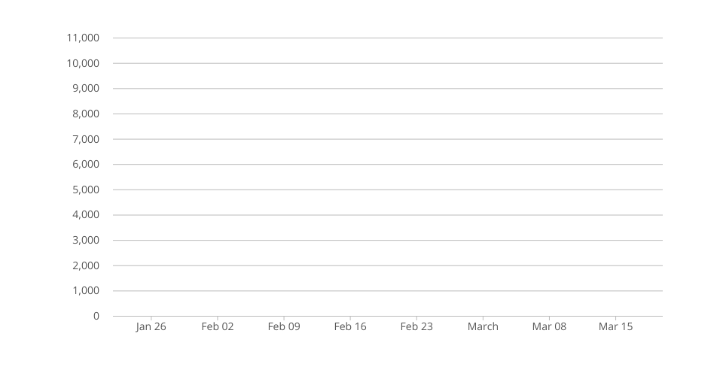Click the 9,000 axis value
This screenshot has height=376, width=723.
point(85,89)
